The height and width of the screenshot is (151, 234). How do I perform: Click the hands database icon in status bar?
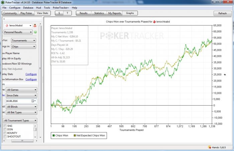[210, 147]
